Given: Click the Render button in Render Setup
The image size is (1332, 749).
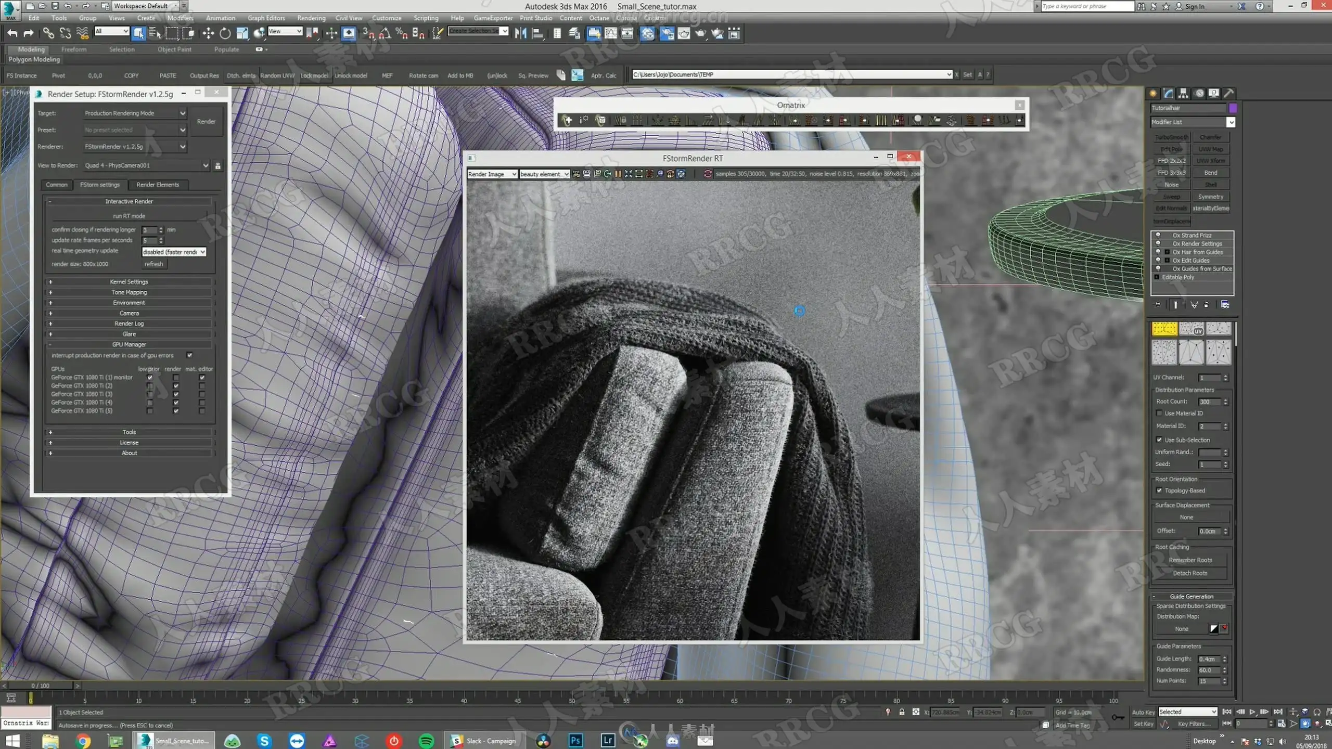Looking at the screenshot, I should [207, 122].
